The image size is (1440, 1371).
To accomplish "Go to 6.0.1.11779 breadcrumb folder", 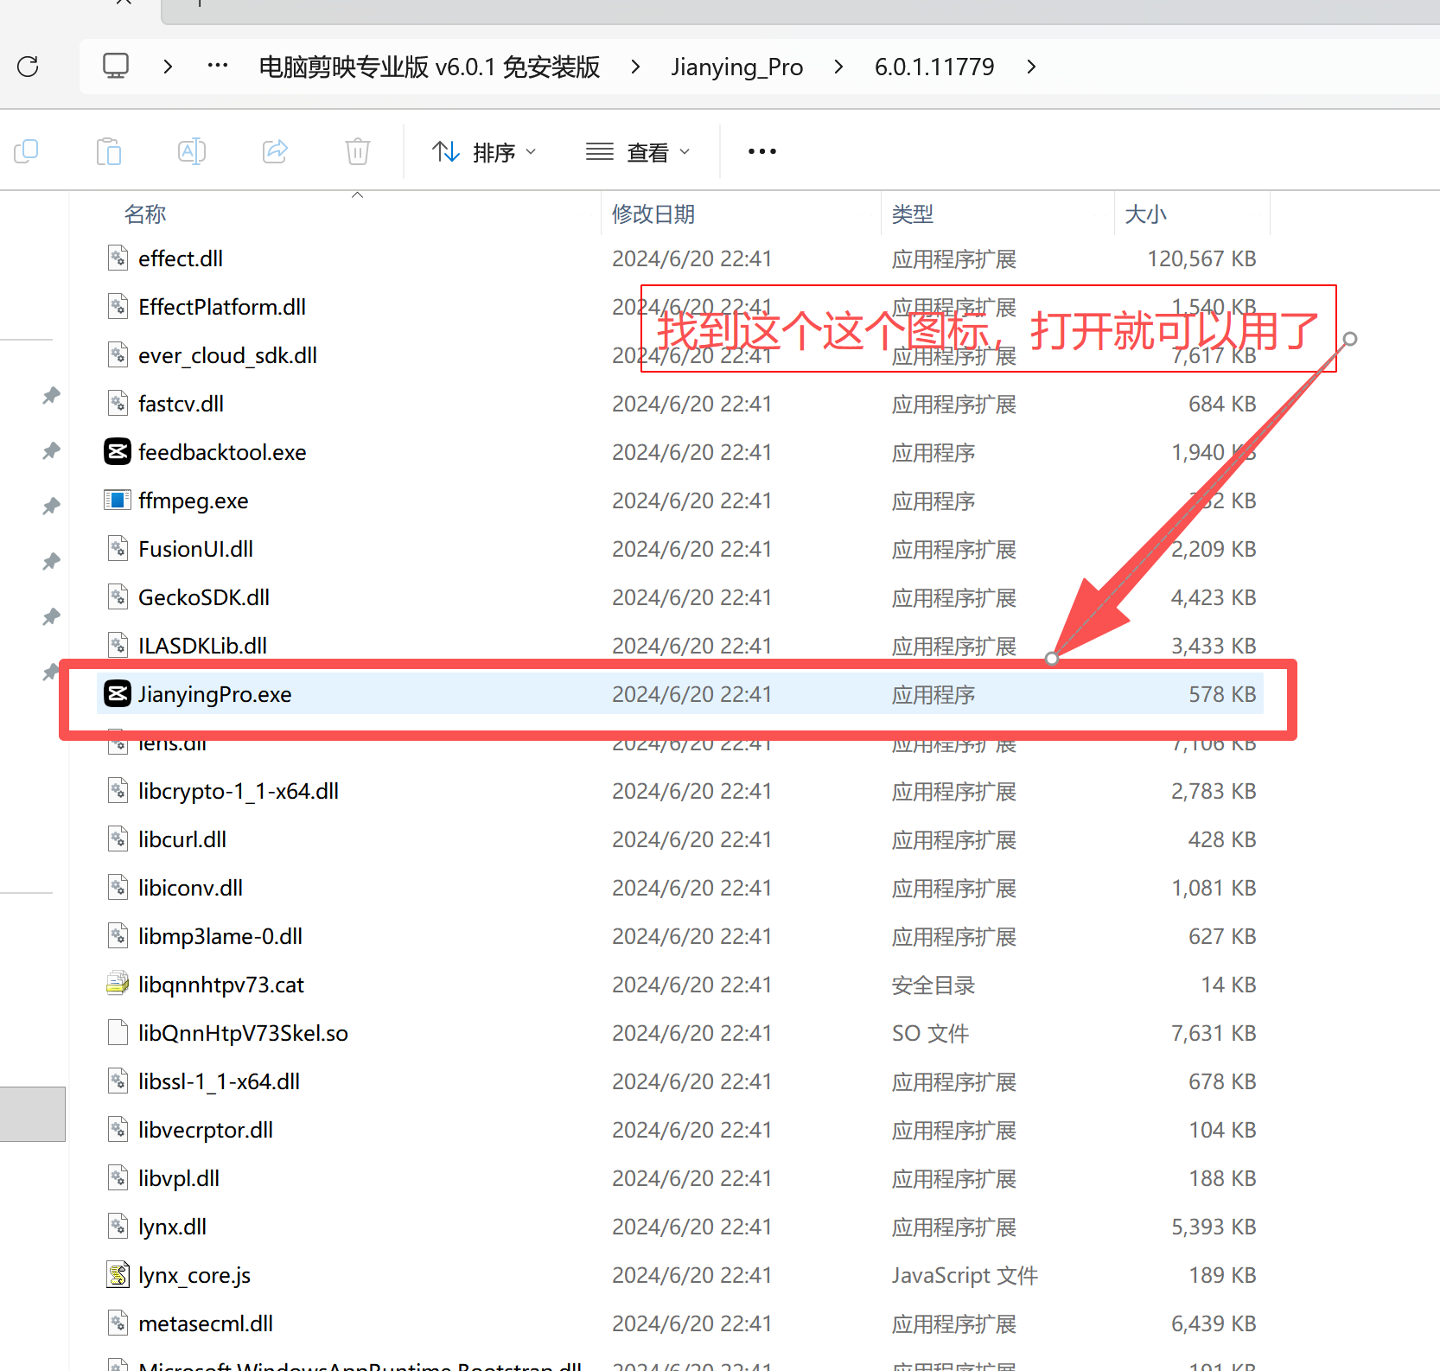I will pos(934,67).
